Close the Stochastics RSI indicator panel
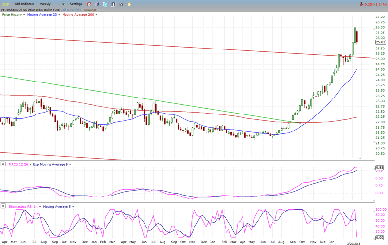This screenshot has height=245, width=388. (x=3, y=206)
